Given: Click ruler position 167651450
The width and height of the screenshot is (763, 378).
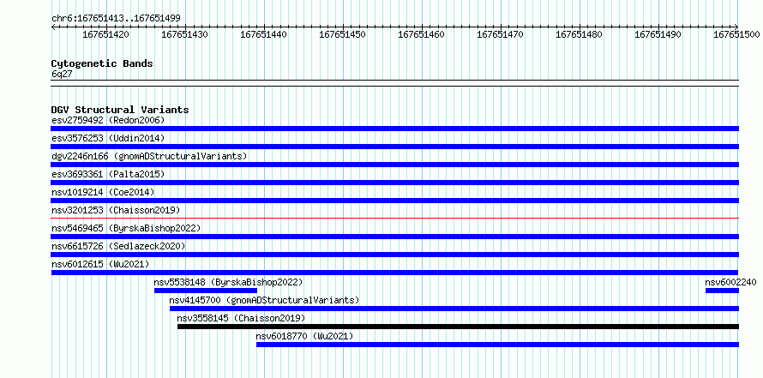Looking at the screenshot, I should click(x=343, y=34).
